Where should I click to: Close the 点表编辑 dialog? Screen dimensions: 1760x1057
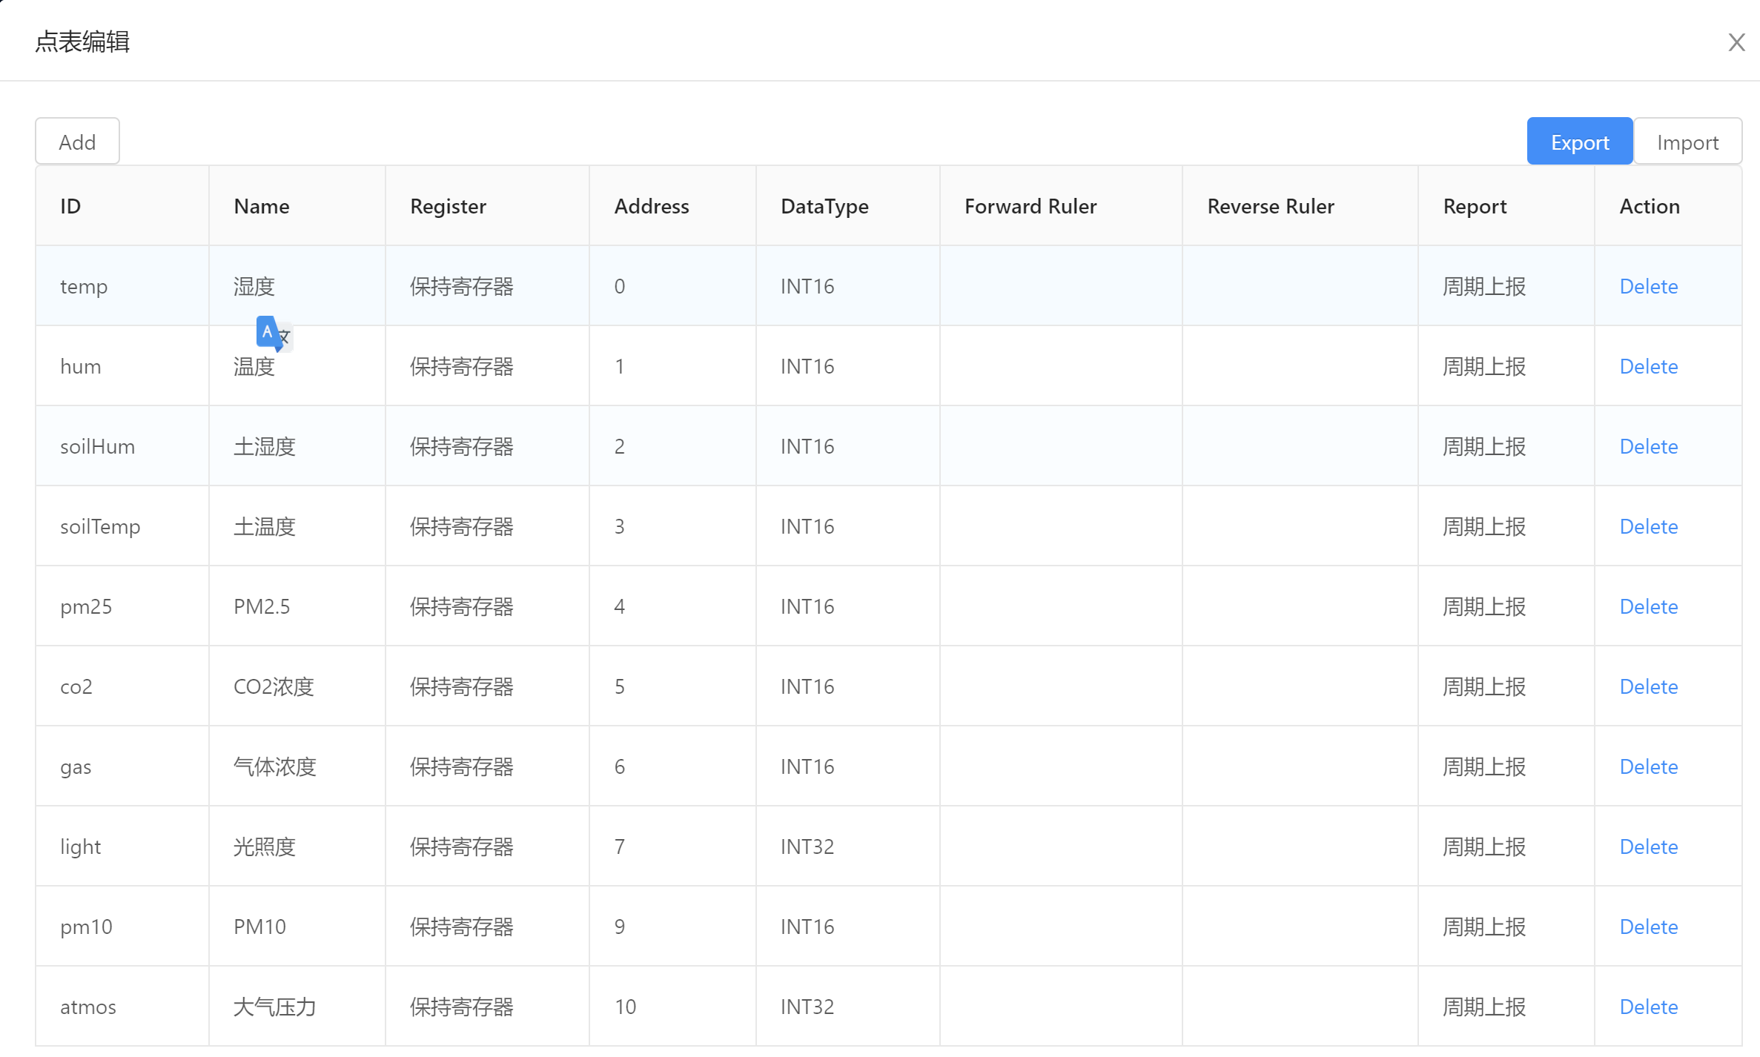click(1736, 42)
